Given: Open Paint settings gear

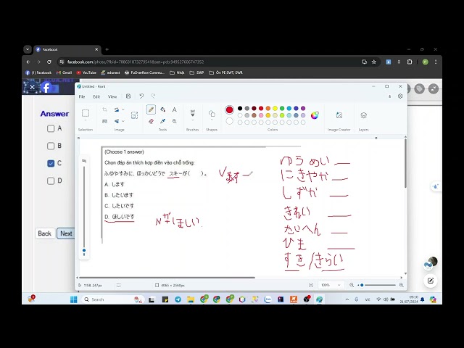Looking at the screenshot, I should coord(400,96).
